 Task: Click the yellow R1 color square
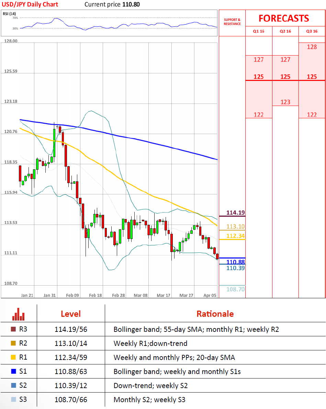click(x=13, y=358)
